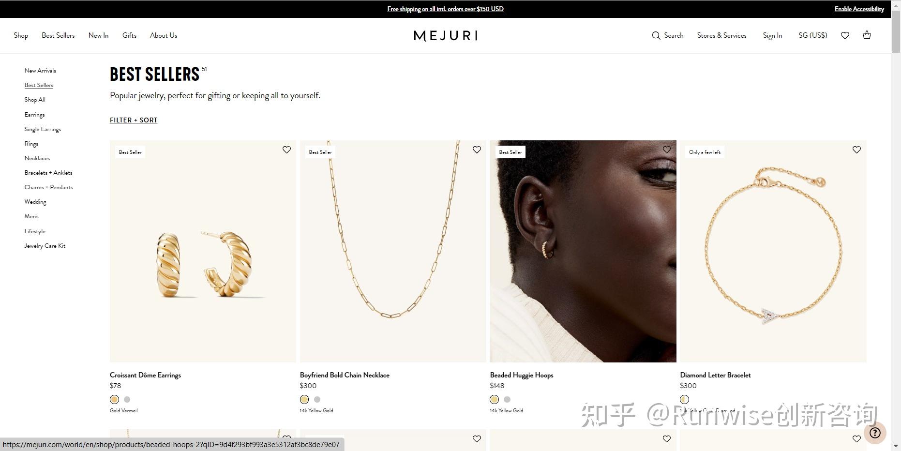Open the Beaded Huggie Hoops product image
The image size is (901, 451).
click(583, 251)
